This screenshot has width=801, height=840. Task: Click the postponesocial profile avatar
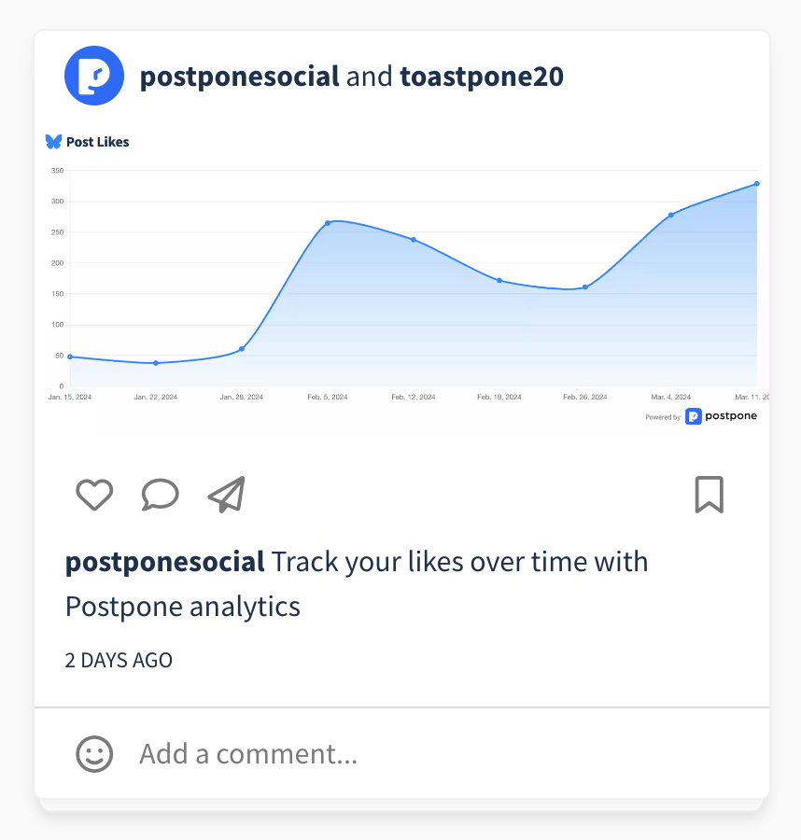94,76
